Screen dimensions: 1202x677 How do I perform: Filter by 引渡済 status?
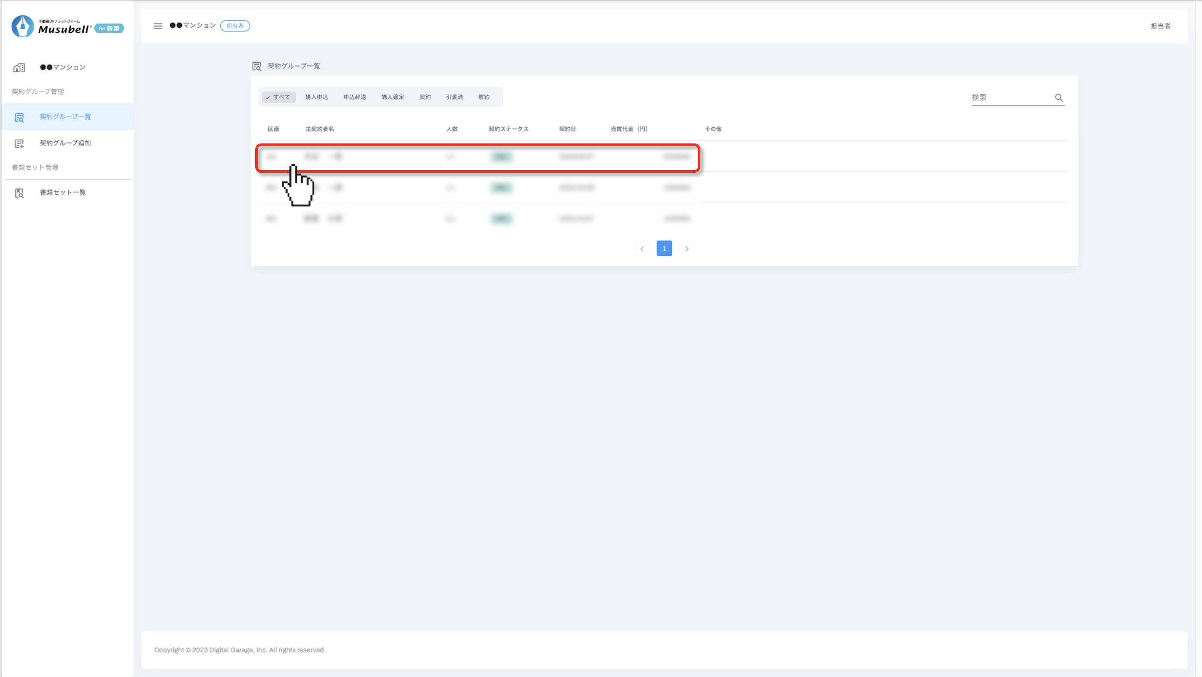(x=454, y=97)
